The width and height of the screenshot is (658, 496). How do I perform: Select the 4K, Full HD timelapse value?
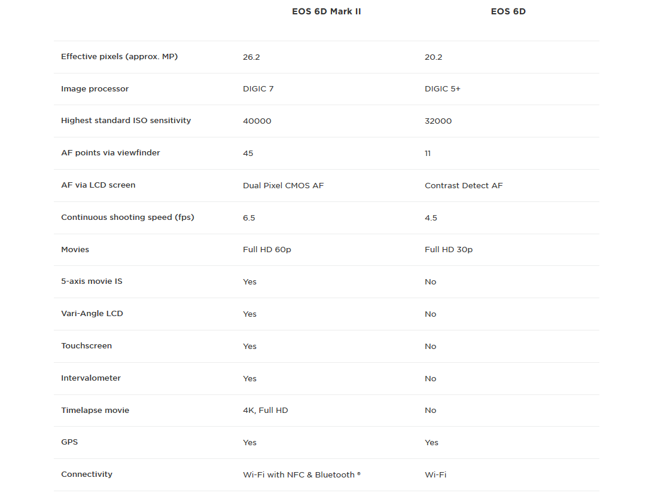tap(265, 411)
